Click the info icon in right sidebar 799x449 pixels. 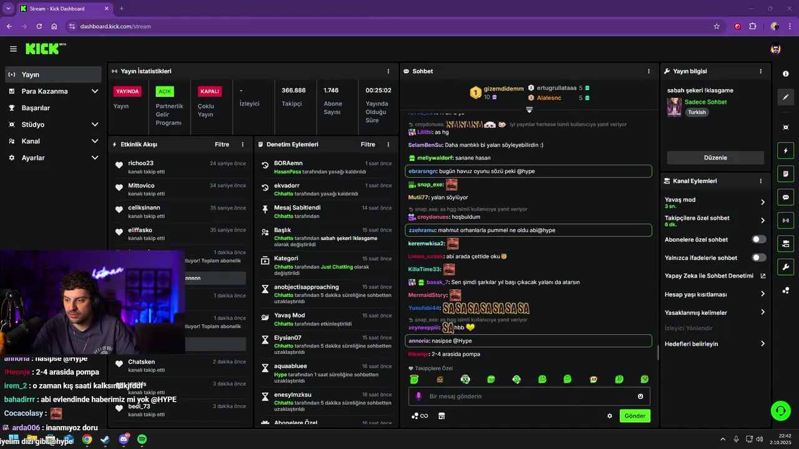tap(785, 74)
